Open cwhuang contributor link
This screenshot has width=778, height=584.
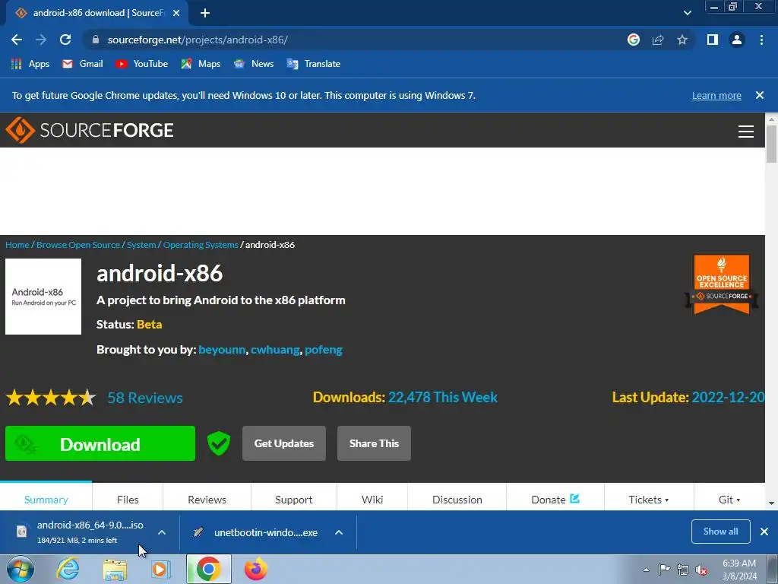point(275,350)
